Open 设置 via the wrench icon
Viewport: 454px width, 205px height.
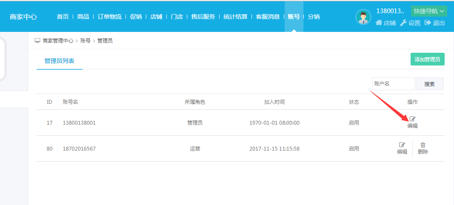(x=403, y=23)
